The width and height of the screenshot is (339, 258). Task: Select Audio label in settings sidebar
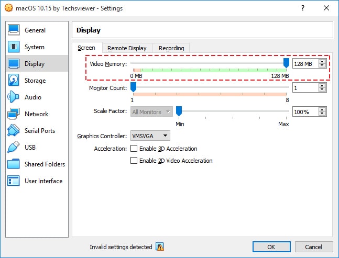[x=33, y=97]
